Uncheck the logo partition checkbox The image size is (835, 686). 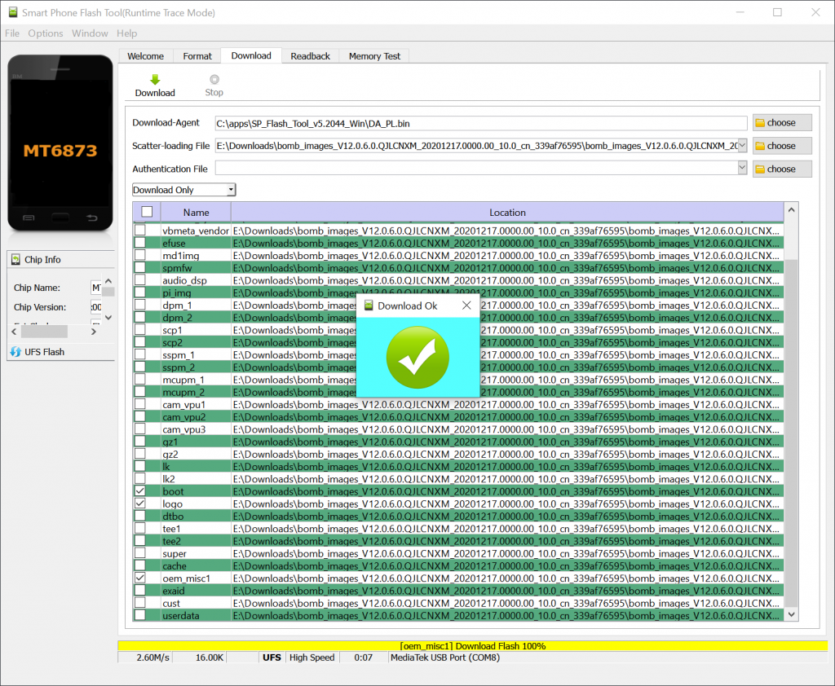(140, 504)
